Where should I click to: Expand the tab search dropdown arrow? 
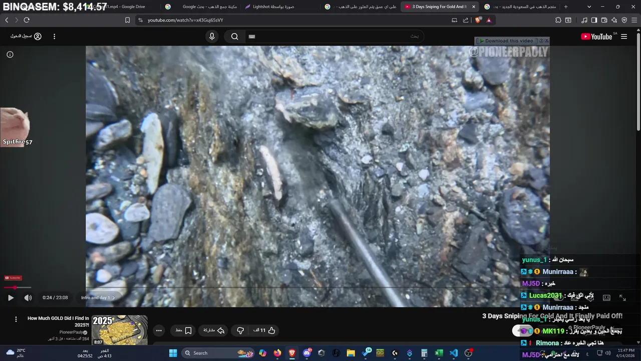pyautogui.click(x=589, y=7)
